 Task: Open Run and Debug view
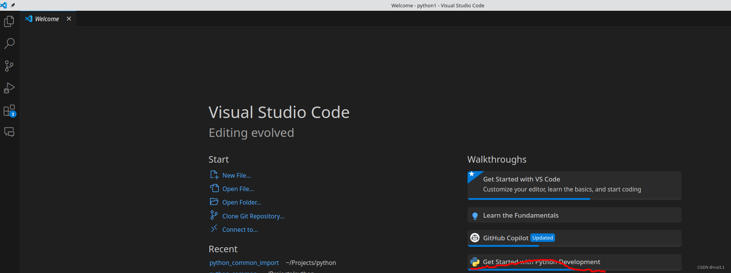pyautogui.click(x=9, y=88)
